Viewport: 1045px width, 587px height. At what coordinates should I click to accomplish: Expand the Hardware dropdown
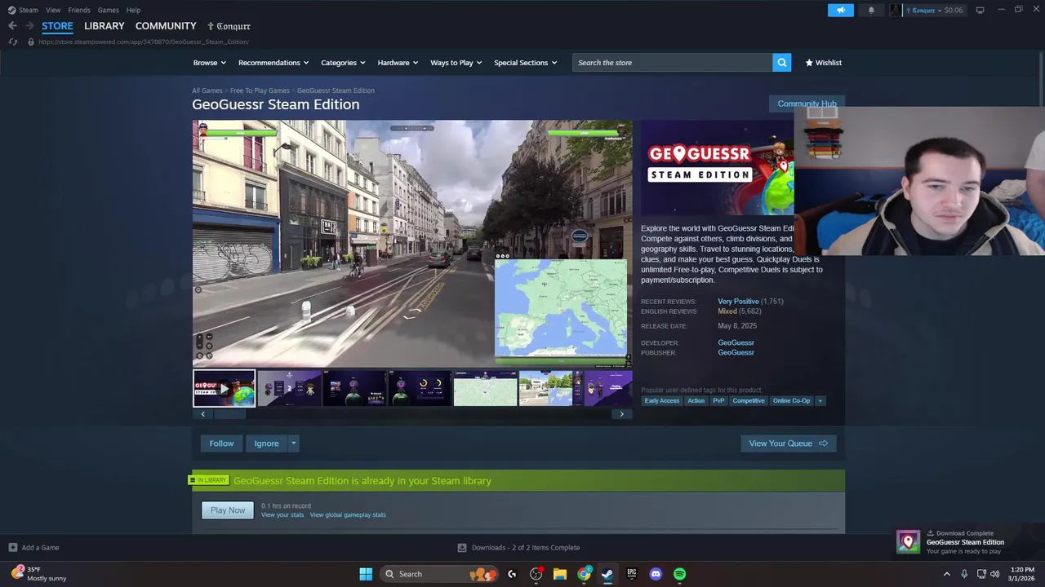[398, 63]
